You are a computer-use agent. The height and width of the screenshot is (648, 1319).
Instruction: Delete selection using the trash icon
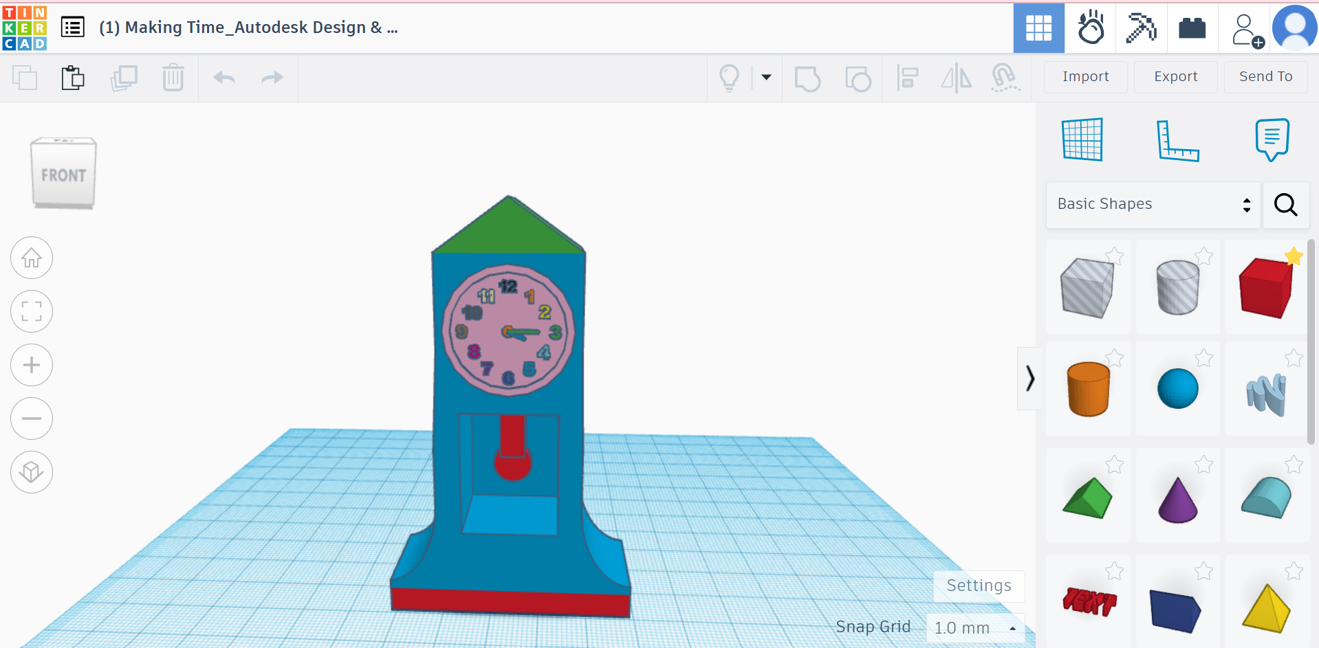coord(173,78)
